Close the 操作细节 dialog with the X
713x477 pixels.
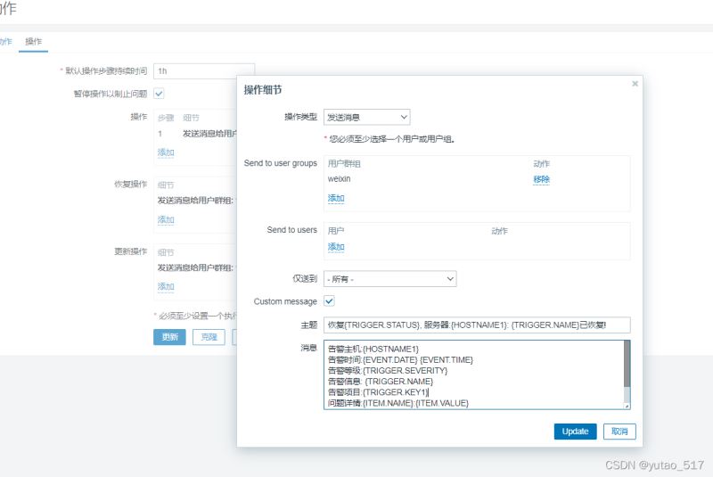[x=635, y=84]
